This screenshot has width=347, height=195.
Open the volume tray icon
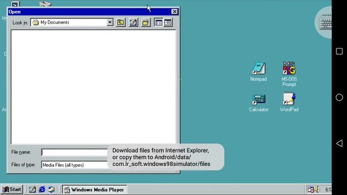317,190
